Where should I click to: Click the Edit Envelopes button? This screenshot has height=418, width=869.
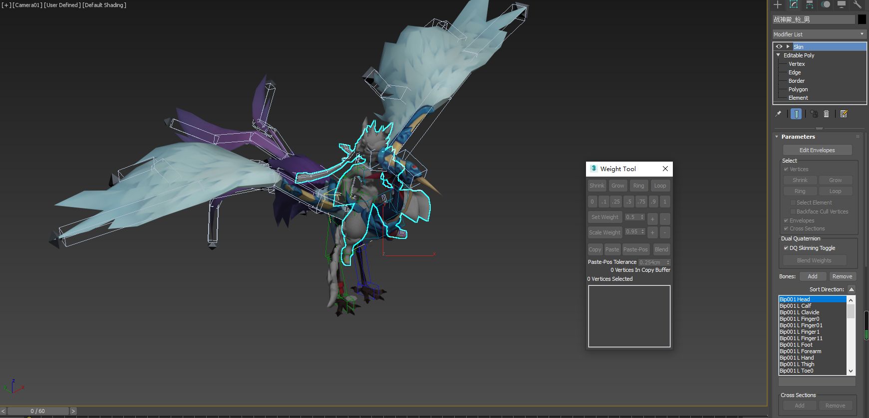(817, 150)
